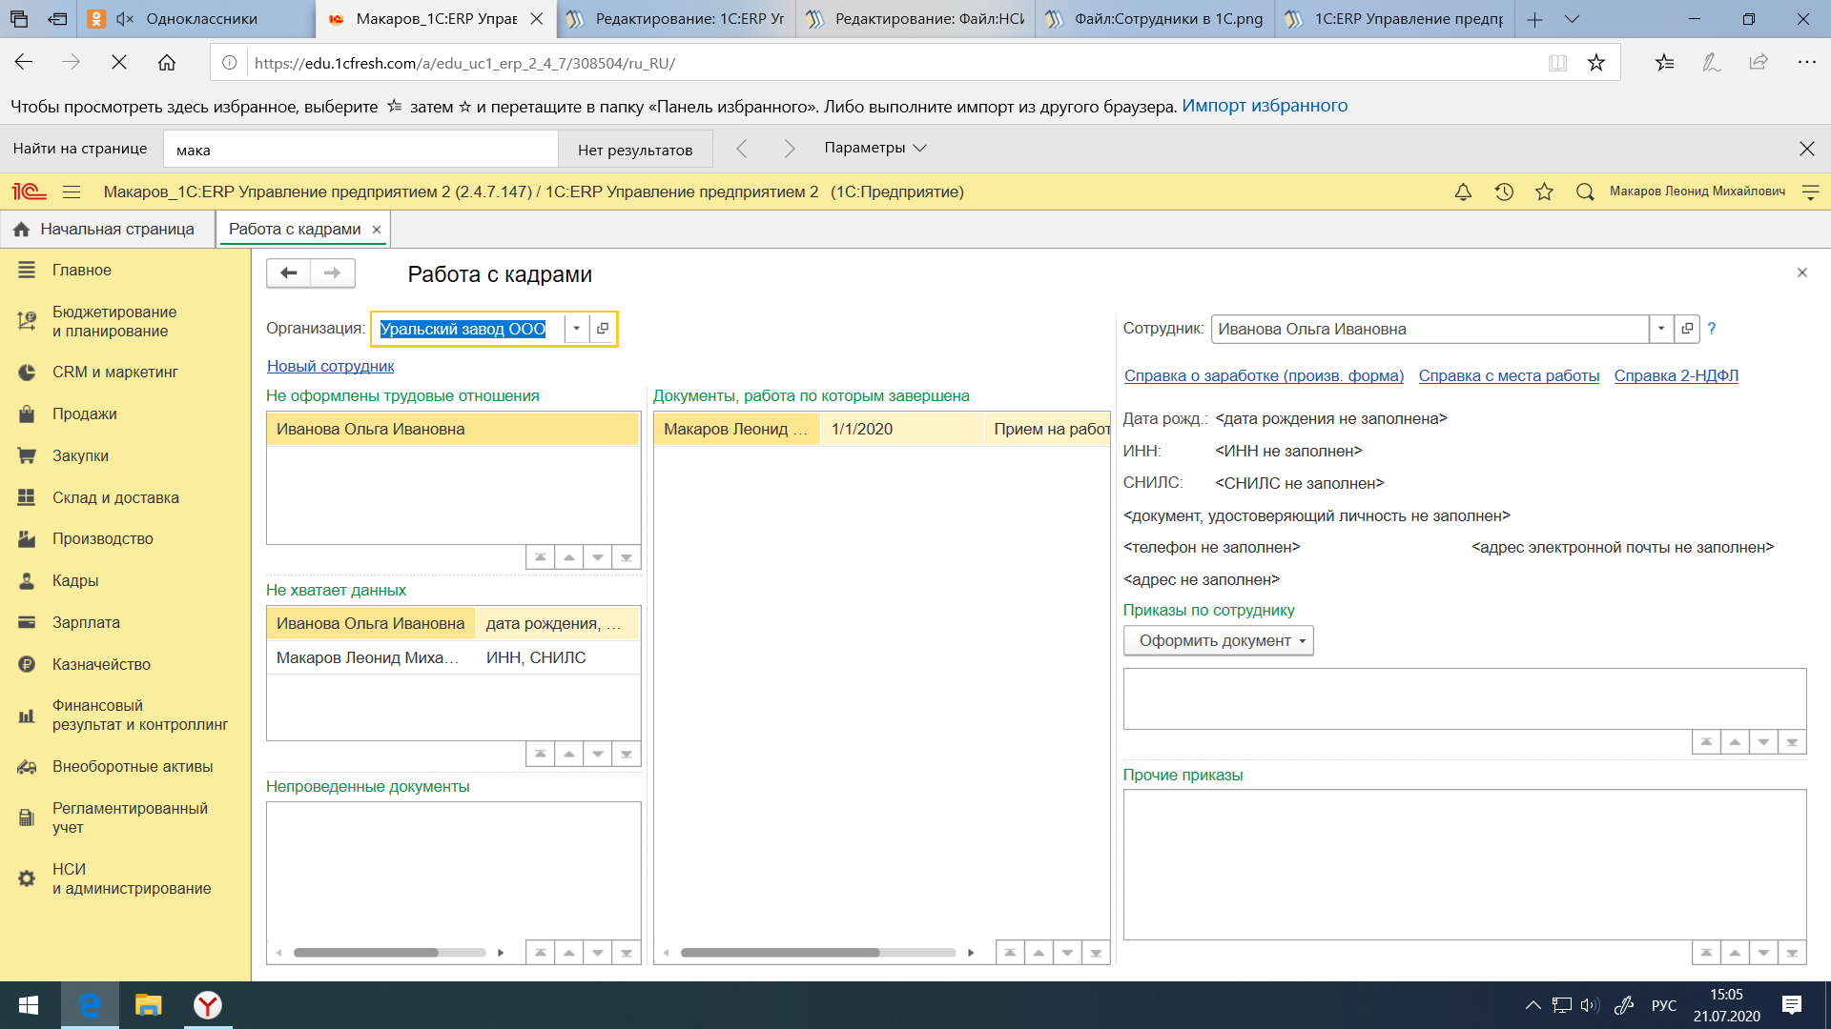Click the Сотрудник input field

(x=1430, y=329)
